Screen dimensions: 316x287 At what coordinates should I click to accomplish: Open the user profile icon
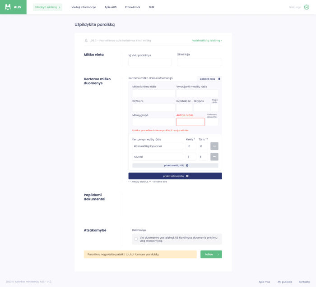pyautogui.click(x=307, y=7)
